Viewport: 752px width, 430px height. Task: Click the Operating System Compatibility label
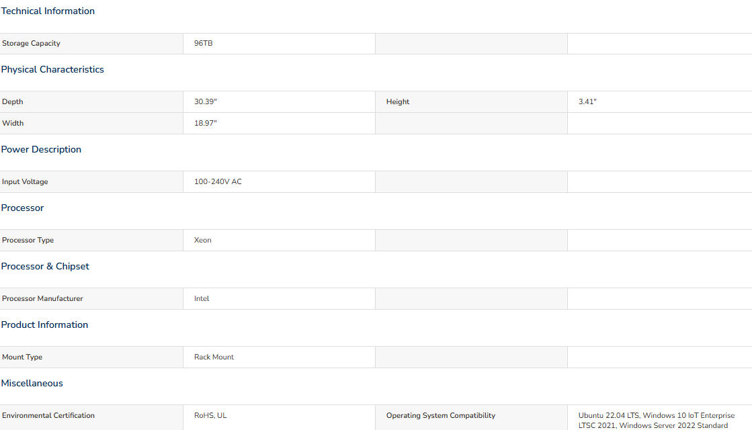tap(441, 416)
